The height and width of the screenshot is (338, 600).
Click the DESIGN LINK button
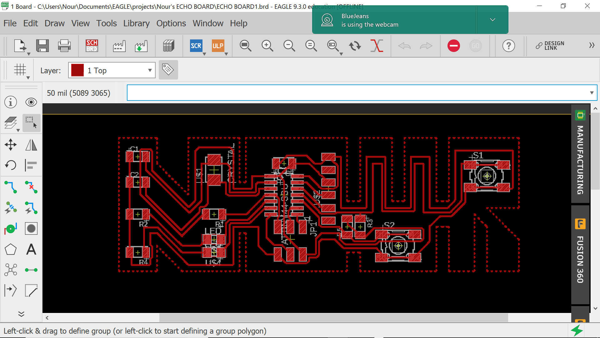point(550,46)
